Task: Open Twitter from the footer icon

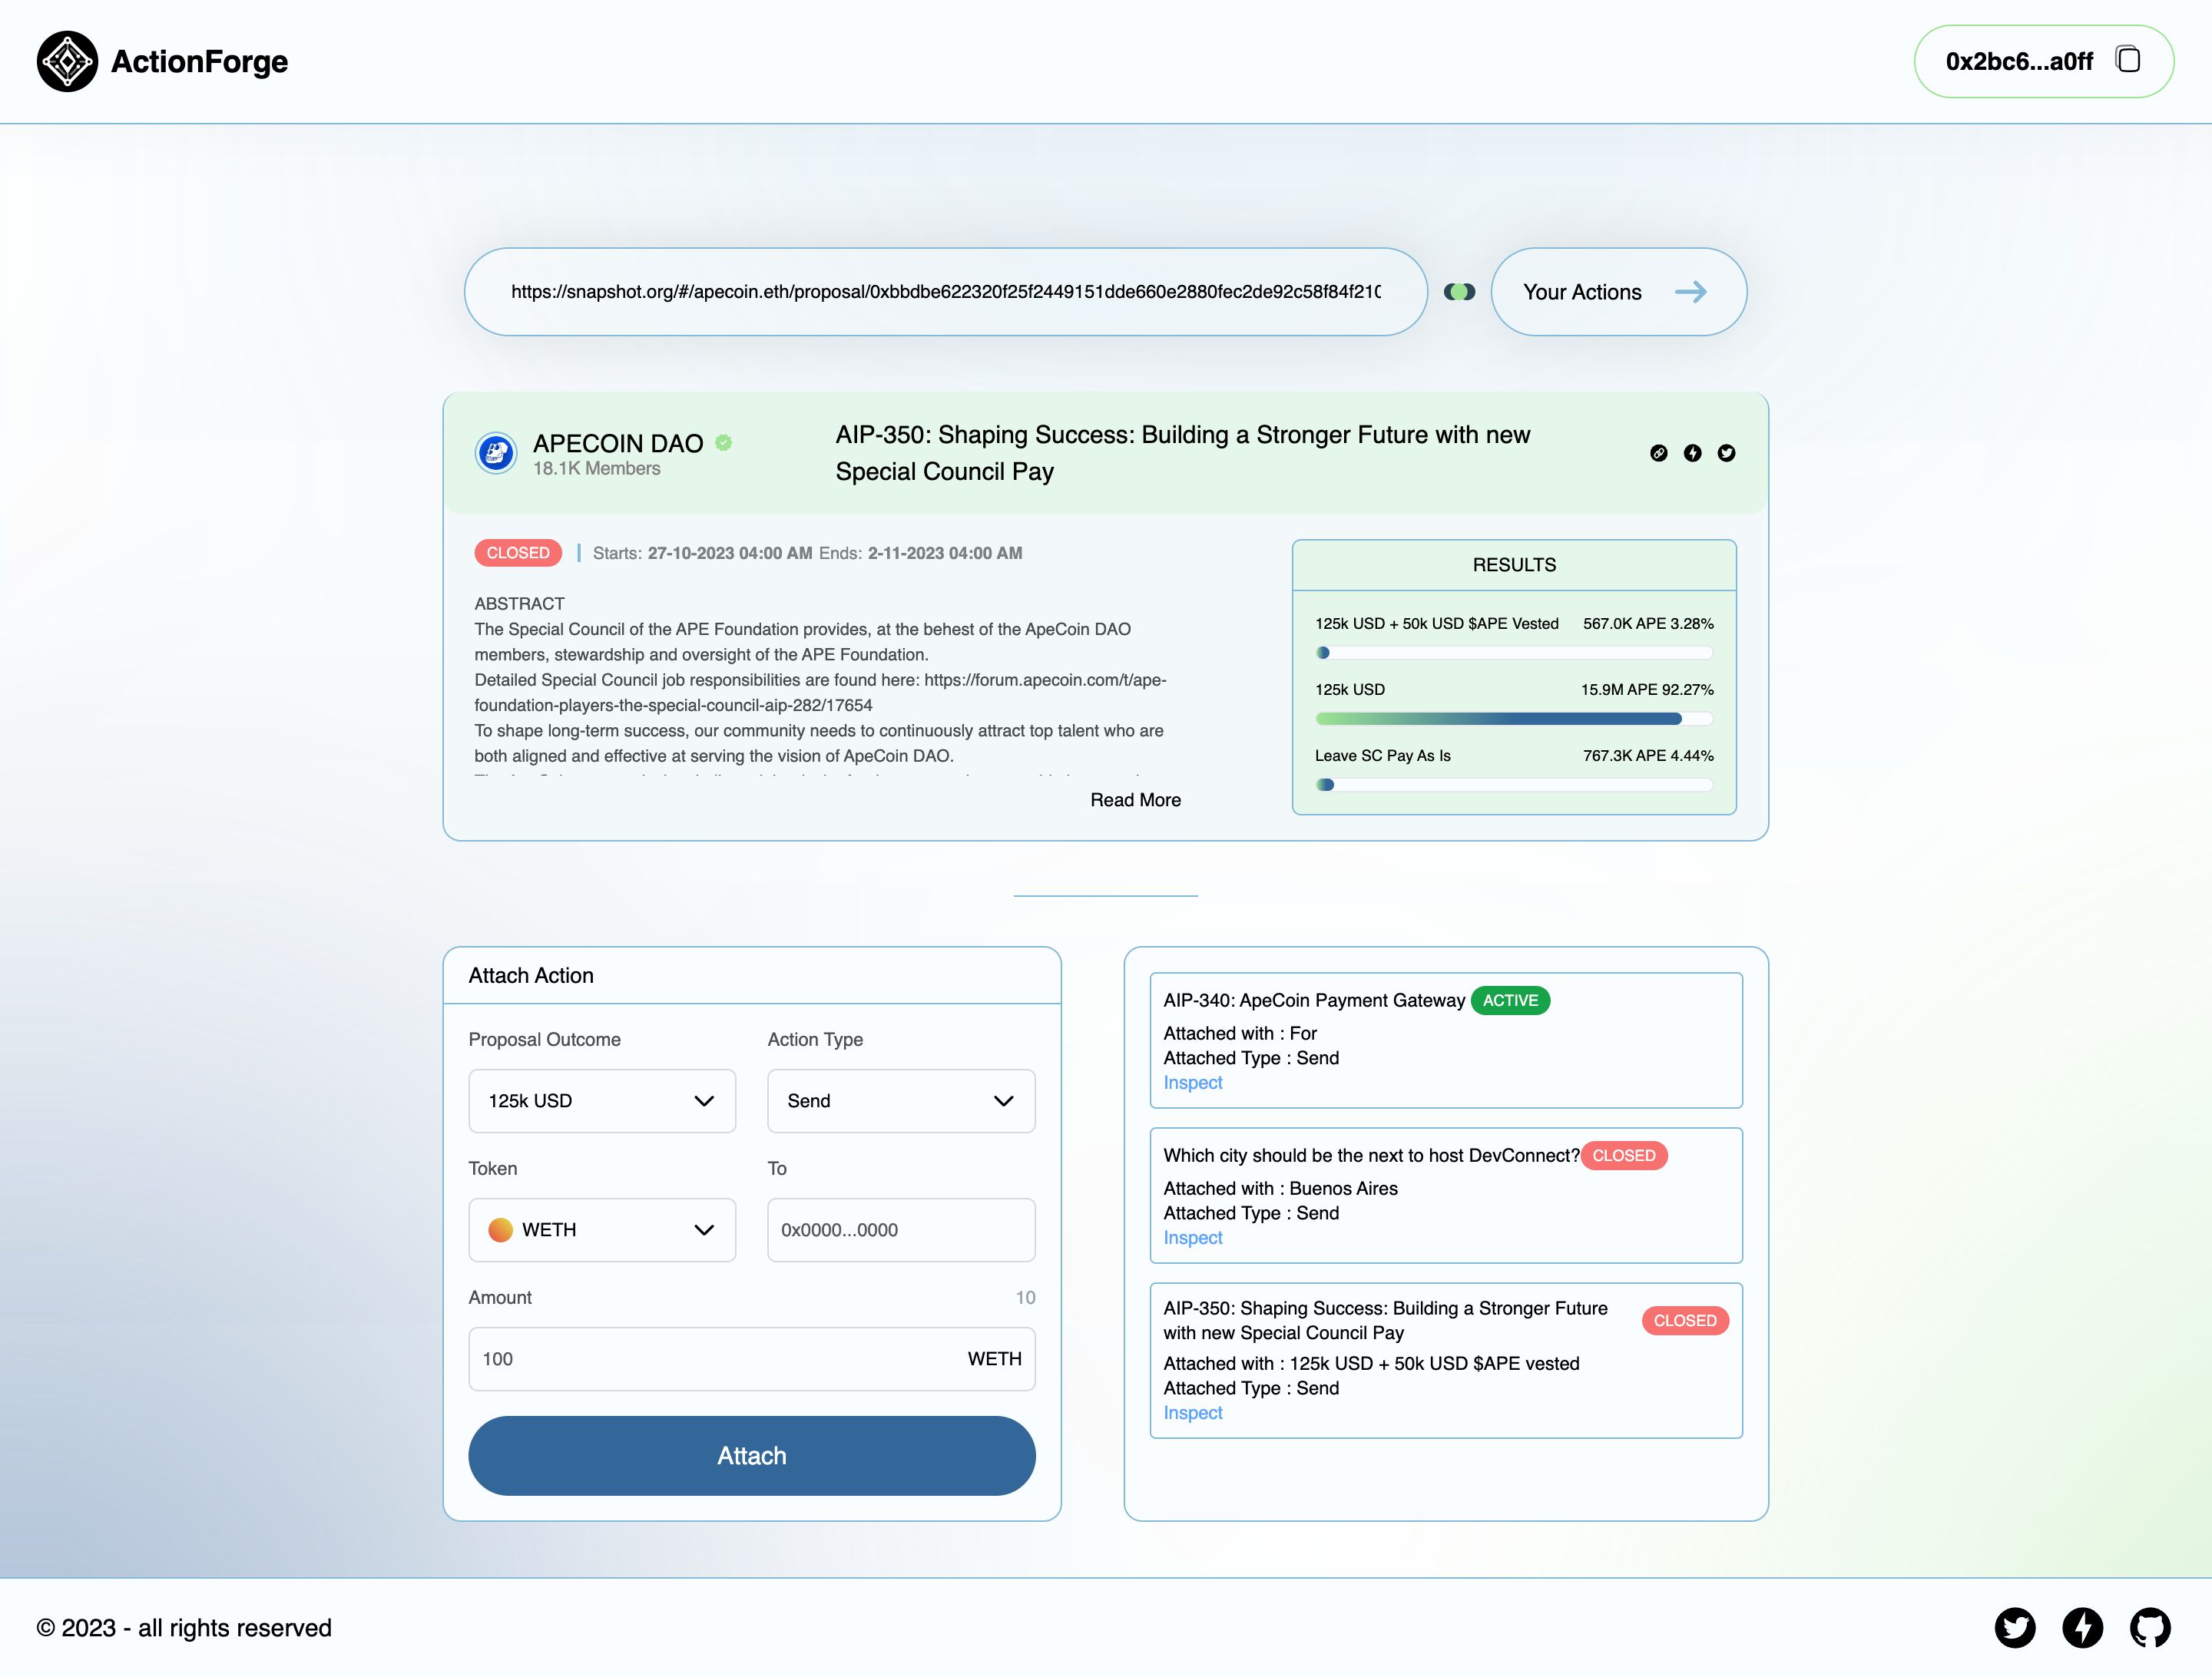Action: coord(2014,1627)
